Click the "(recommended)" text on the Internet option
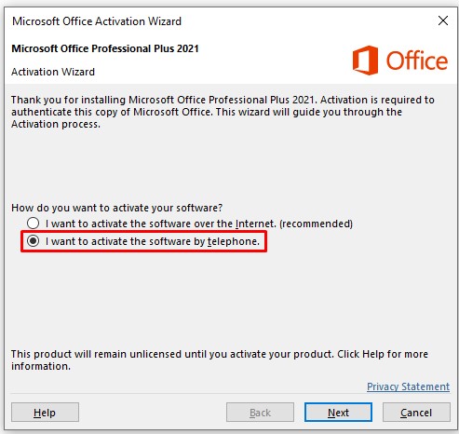 (316, 224)
